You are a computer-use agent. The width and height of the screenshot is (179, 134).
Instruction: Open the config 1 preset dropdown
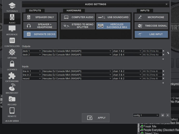point(146,115)
